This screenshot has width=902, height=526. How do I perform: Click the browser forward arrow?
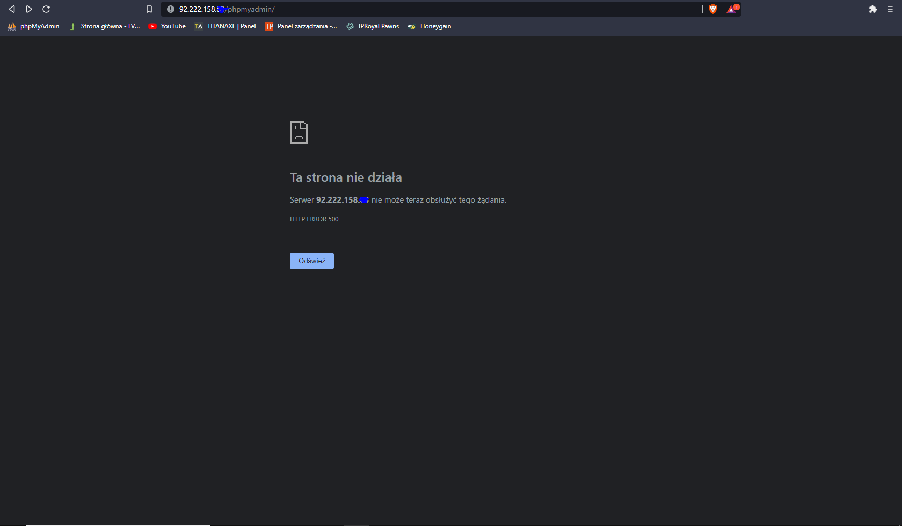click(x=29, y=9)
